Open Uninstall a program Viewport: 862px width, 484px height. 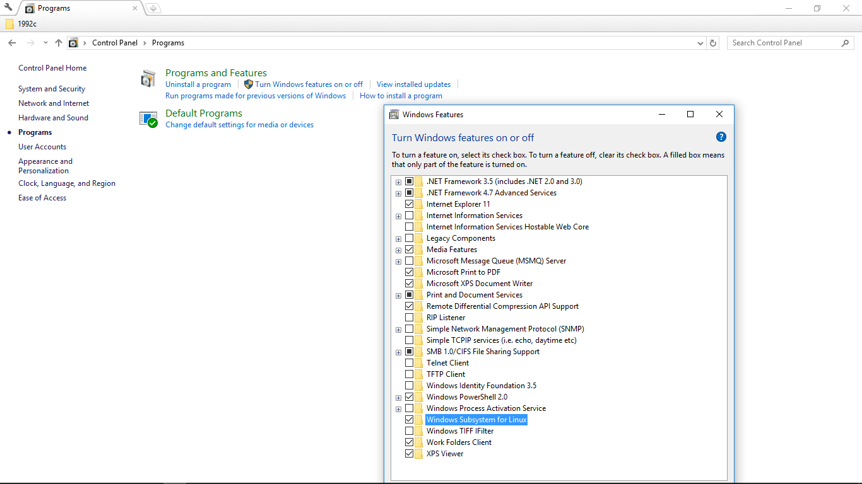point(198,84)
